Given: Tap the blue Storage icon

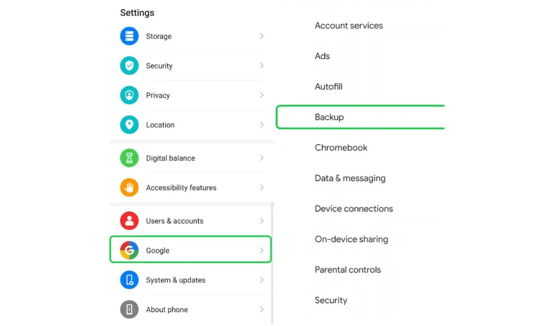Looking at the screenshot, I should coord(130,36).
